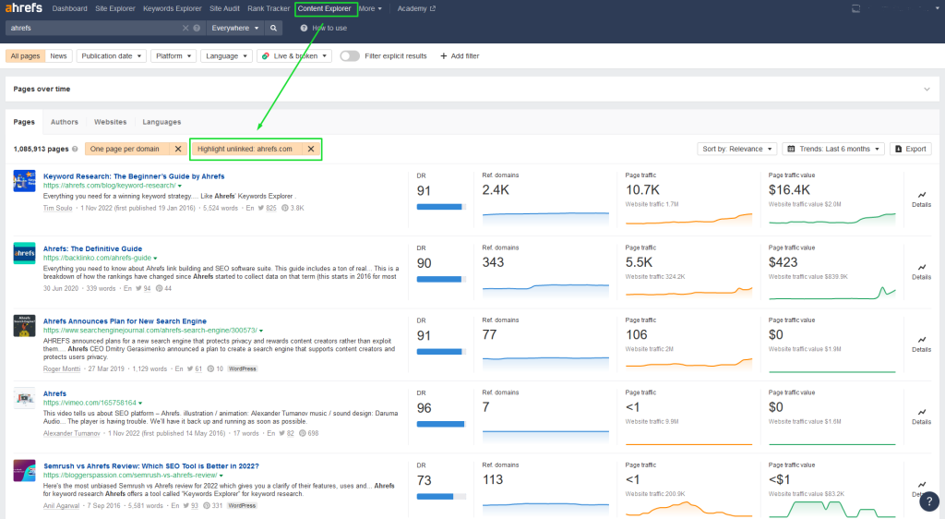
Task: Open Academy external link
Action: (416, 8)
